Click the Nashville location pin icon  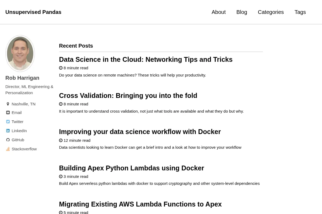(8, 104)
